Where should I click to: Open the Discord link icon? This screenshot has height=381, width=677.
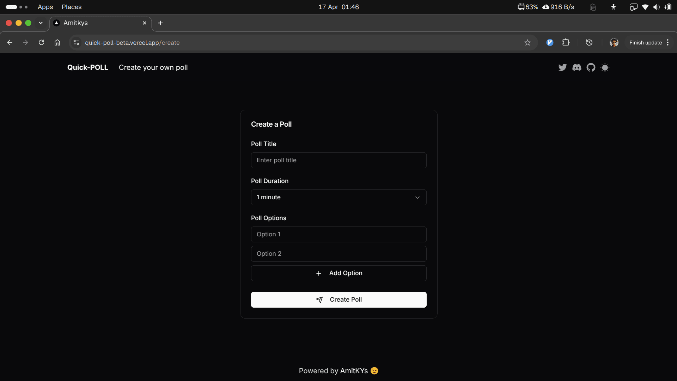pyautogui.click(x=577, y=67)
